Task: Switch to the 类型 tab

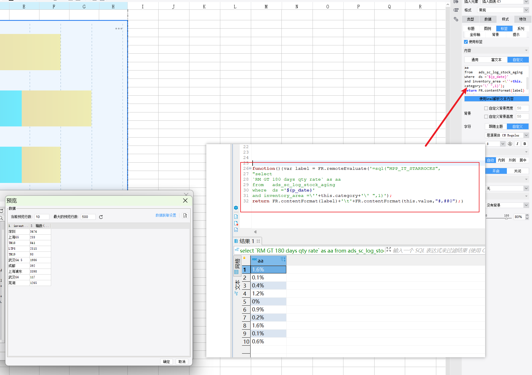Action: 470,19
